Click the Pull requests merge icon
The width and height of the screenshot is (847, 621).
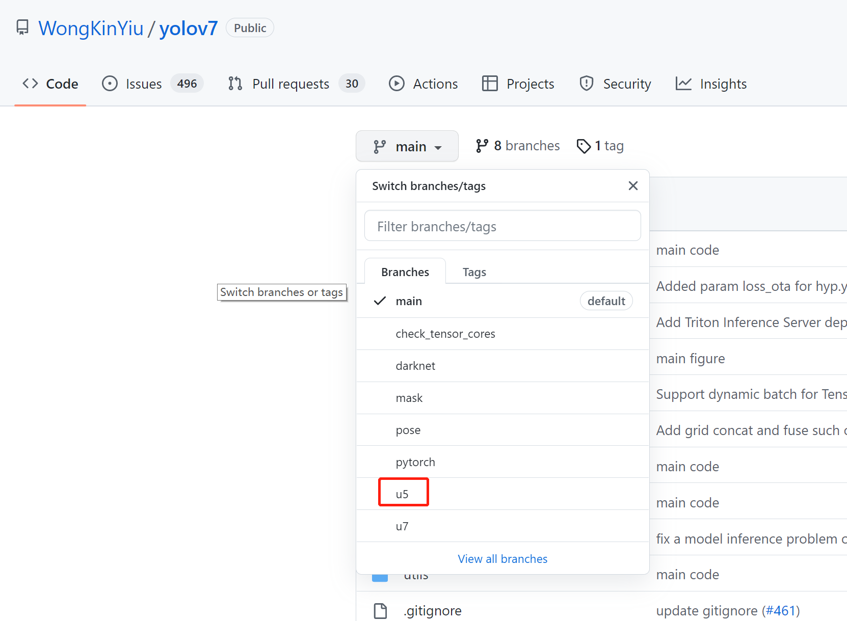coord(234,83)
